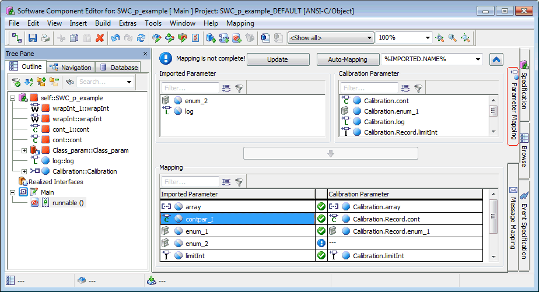Click the hierarchy diagram toolbar icon
539x292 pixels.
tap(17, 38)
